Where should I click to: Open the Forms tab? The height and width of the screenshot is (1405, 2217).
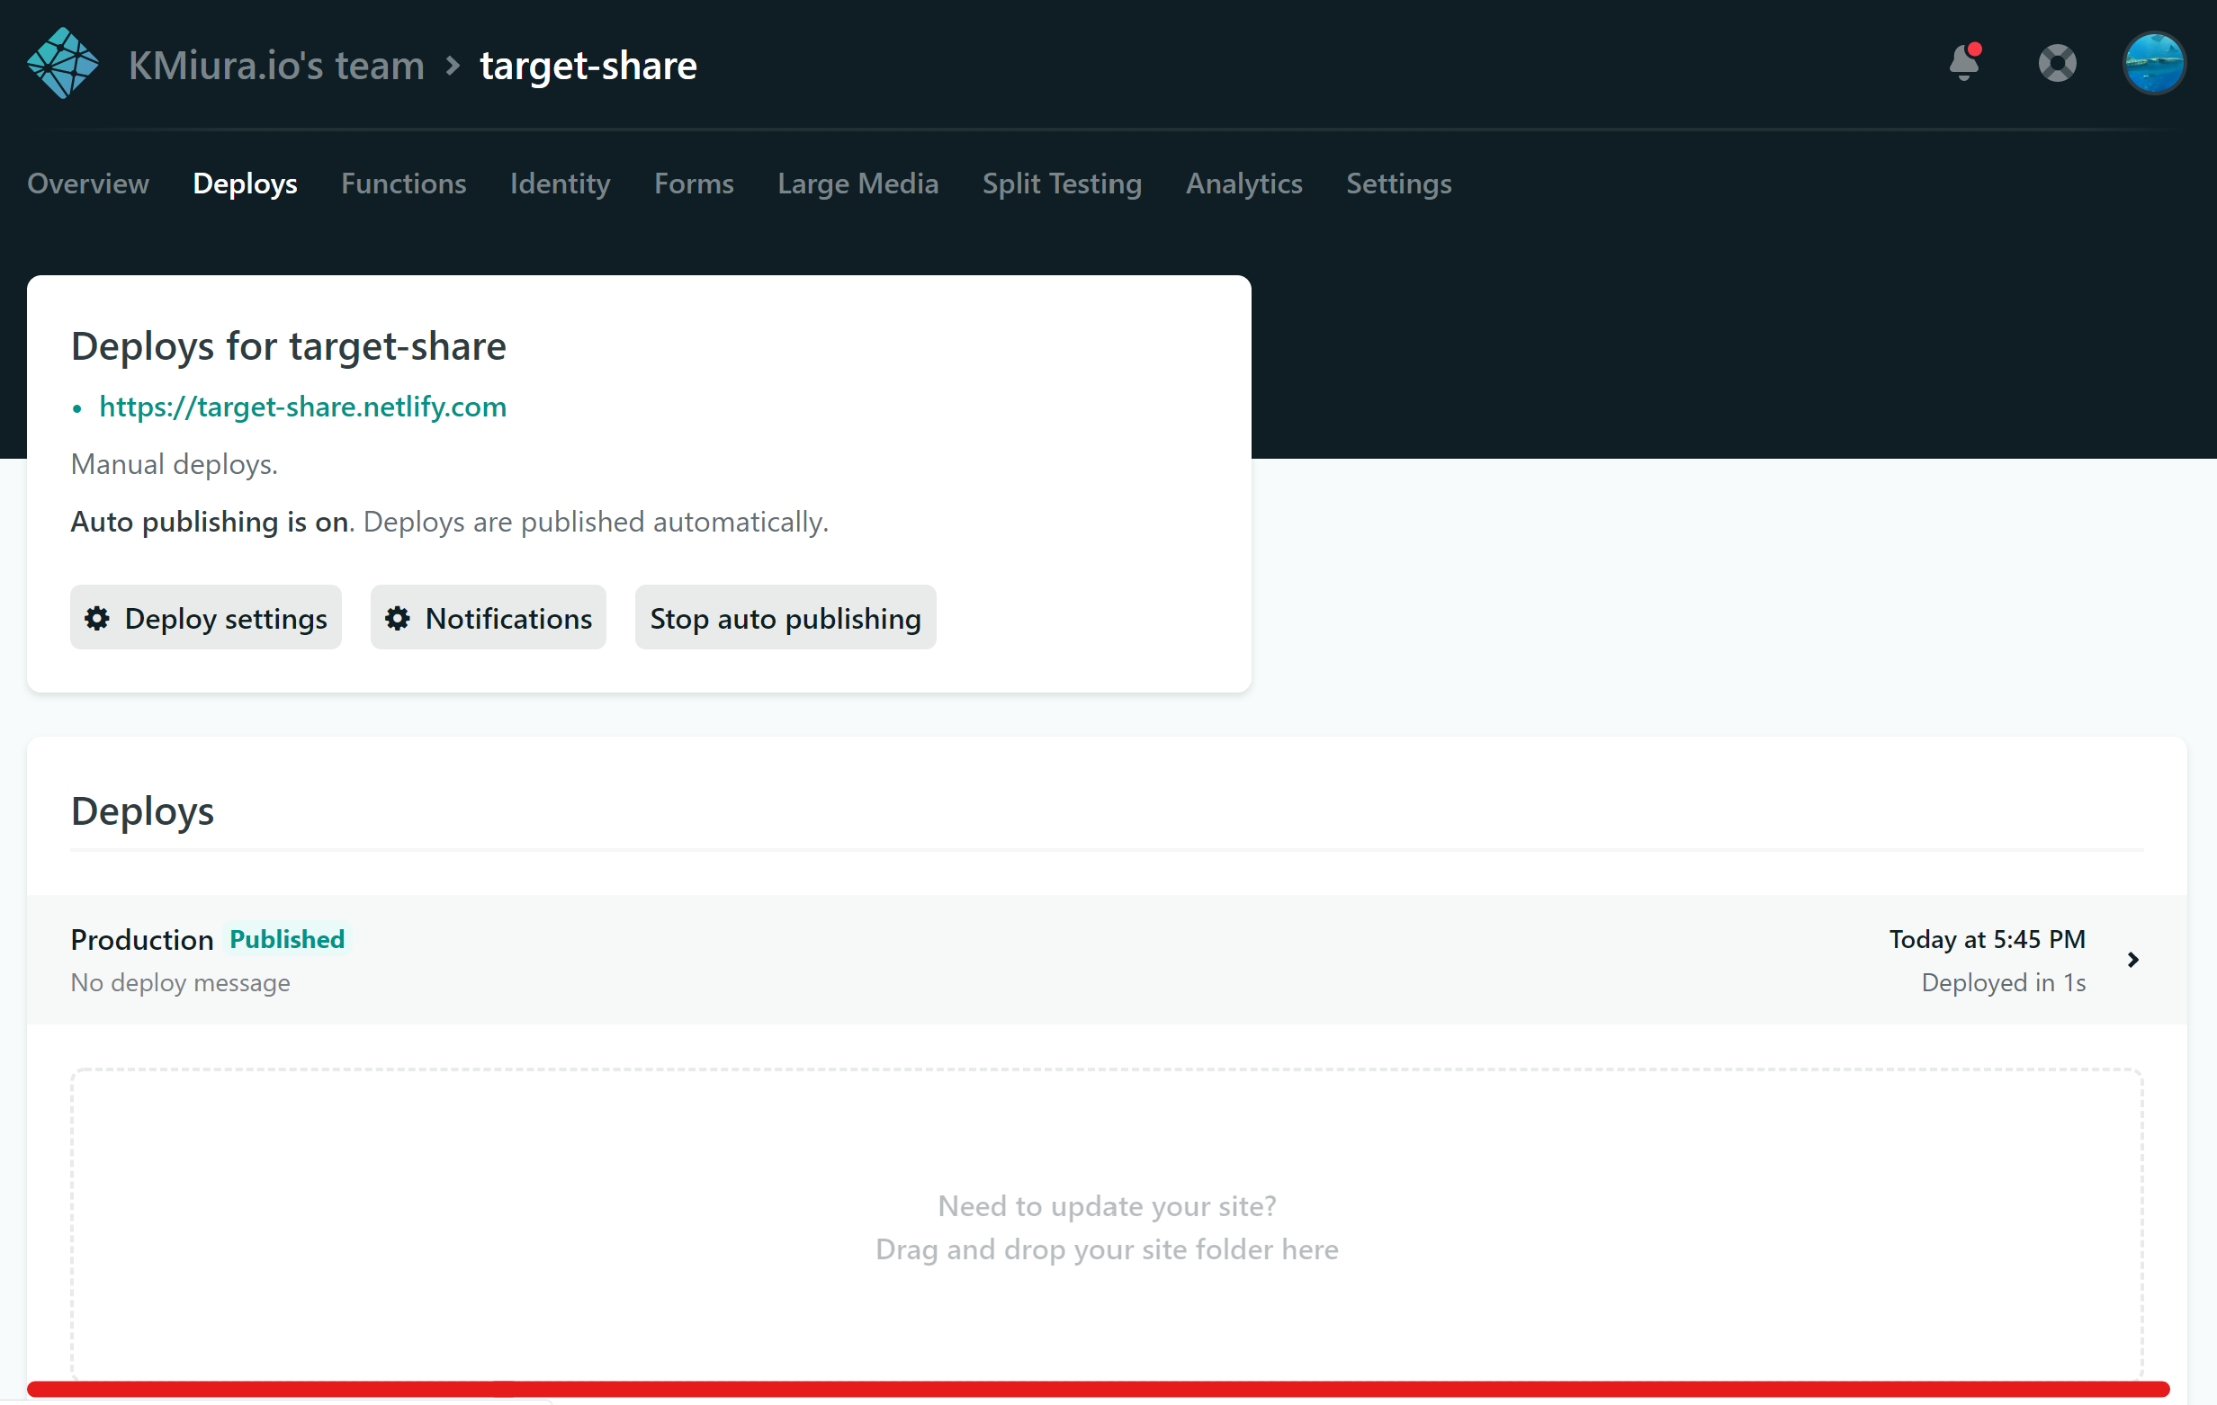(694, 183)
